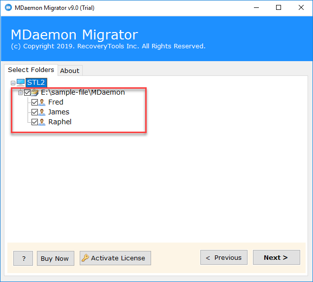Go back with the Previous button
This screenshot has width=313, height=282.
224,257
